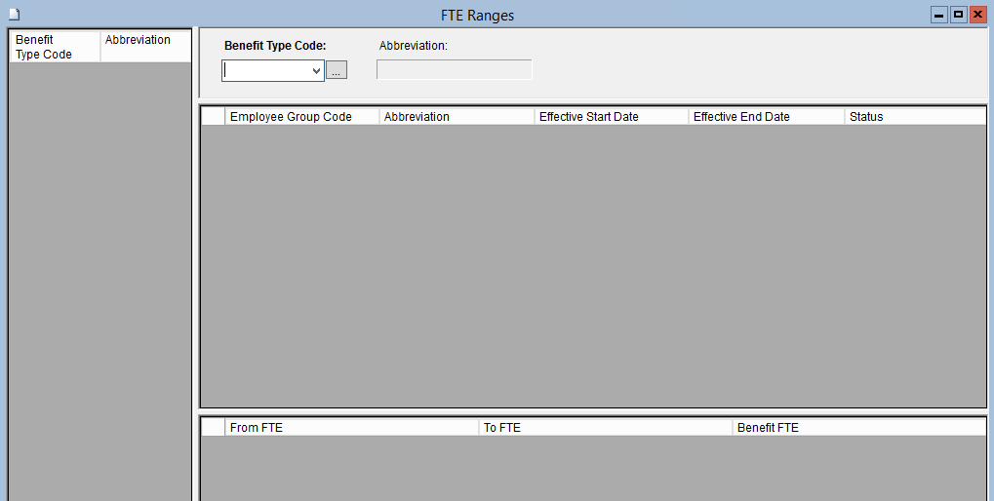Click the From FTE column header

351,428
